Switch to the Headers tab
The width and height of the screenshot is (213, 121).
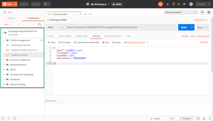(82, 36)
